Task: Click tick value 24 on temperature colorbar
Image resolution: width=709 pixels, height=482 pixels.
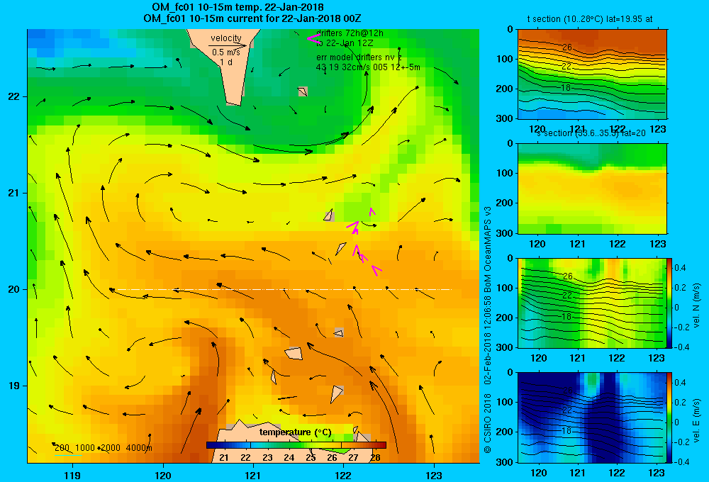Action: click(x=289, y=458)
